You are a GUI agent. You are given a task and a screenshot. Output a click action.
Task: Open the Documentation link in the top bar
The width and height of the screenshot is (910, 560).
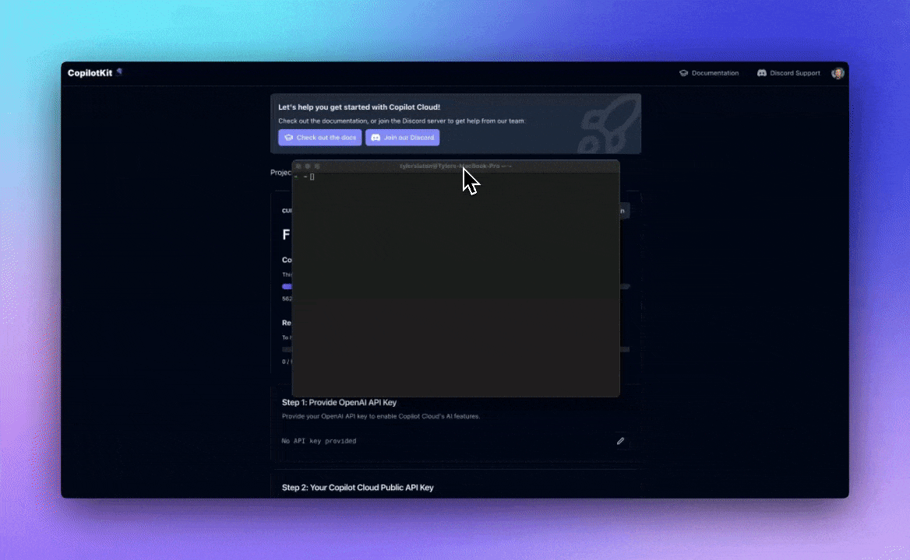(x=714, y=73)
